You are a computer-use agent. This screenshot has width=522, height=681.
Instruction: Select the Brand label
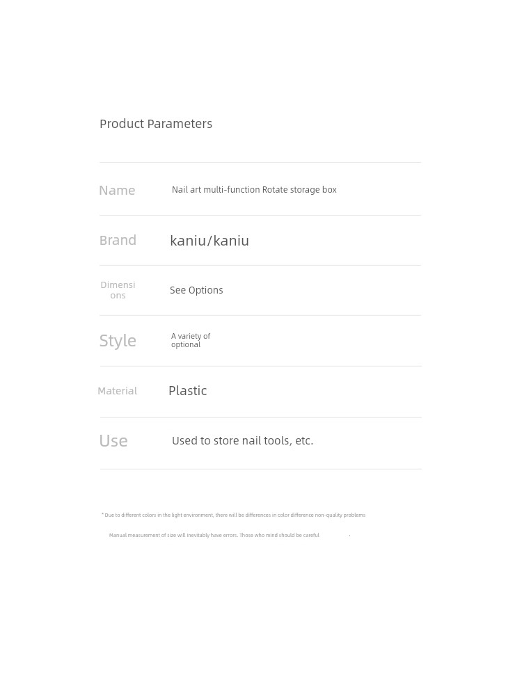coord(118,240)
